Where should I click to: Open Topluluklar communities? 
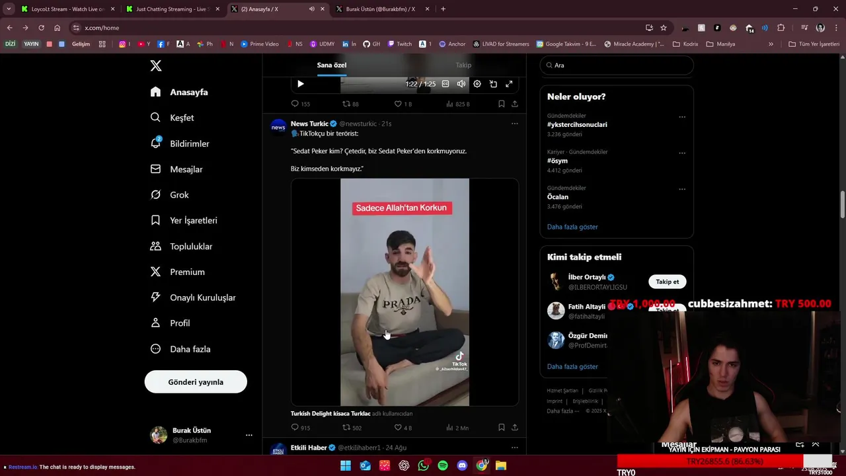click(x=181, y=246)
